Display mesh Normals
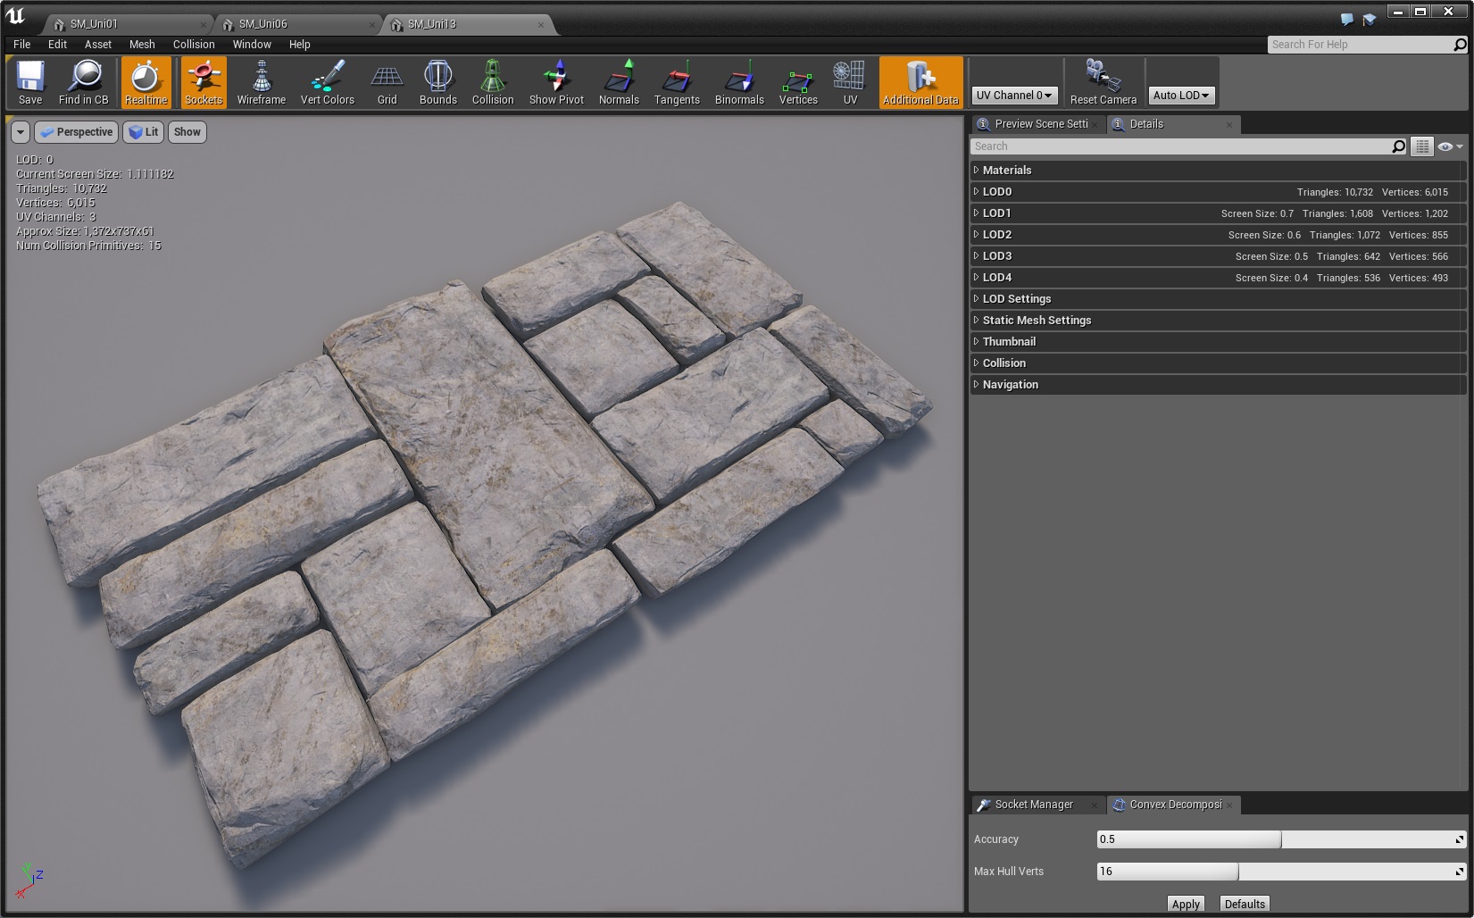 [619, 82]
